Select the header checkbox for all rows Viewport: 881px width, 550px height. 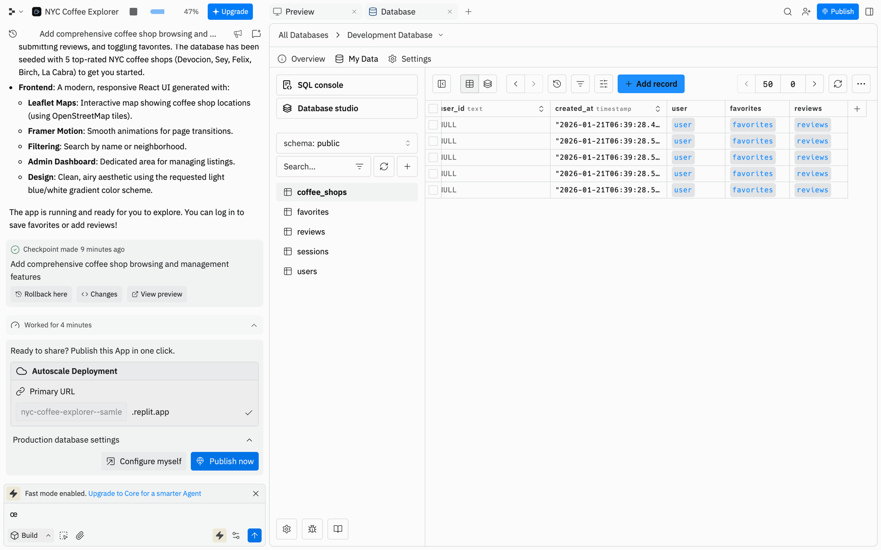433,109
